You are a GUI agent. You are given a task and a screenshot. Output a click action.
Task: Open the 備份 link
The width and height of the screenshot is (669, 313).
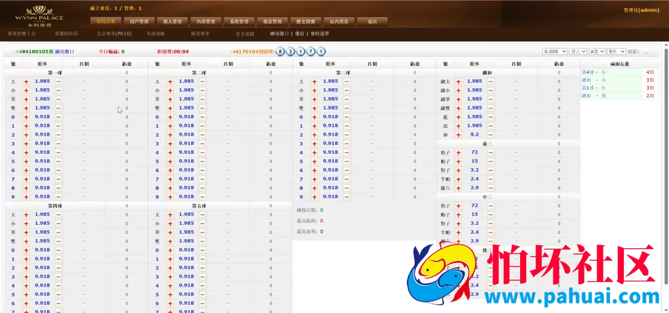pos(300,33)
